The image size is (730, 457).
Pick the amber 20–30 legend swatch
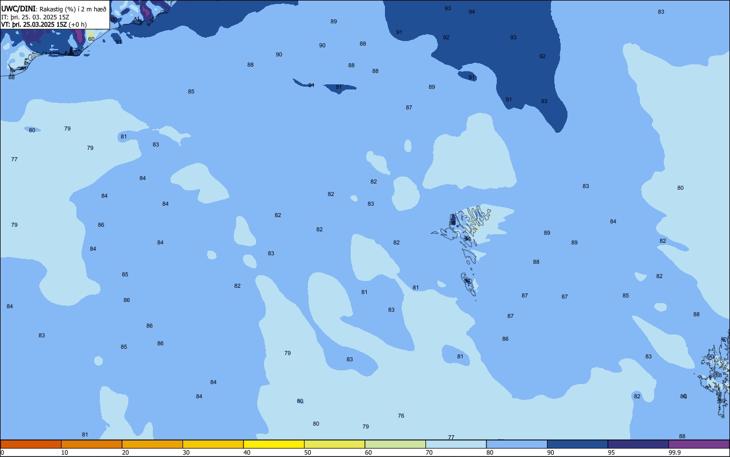coord(152,444)
